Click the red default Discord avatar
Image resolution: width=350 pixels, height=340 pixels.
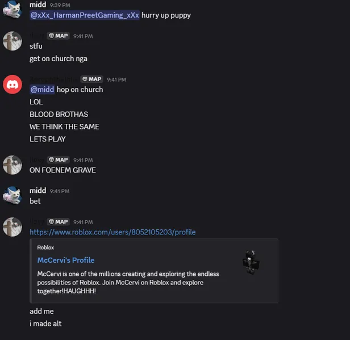[x=13, y=85]
